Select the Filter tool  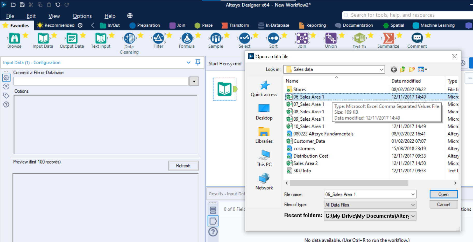158,38
